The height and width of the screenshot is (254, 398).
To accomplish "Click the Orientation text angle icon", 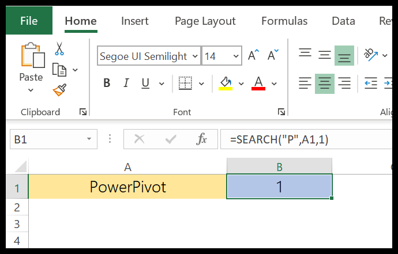I will tap(370, 55).
